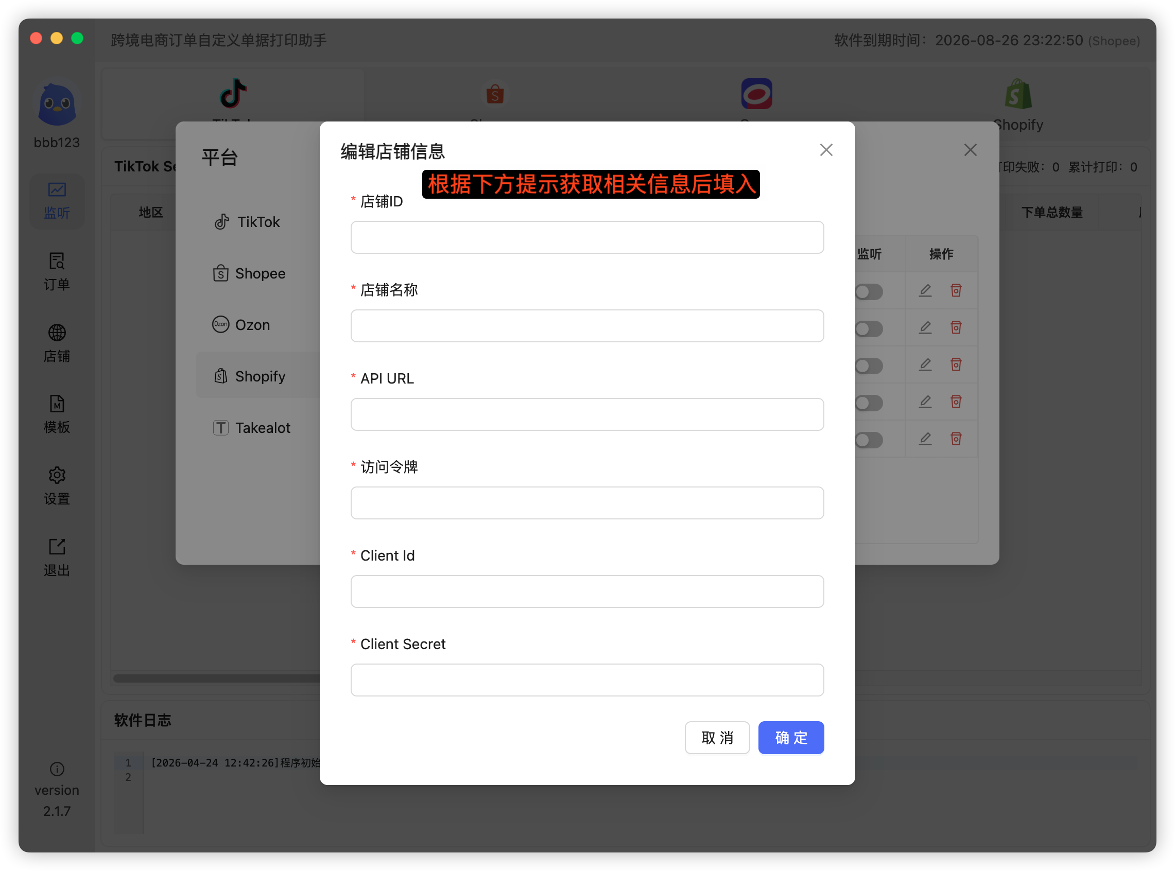Toggle 监听 switch in fifth store row
The width and height of the screenshot is (1175, 871).
pos(869,440)
